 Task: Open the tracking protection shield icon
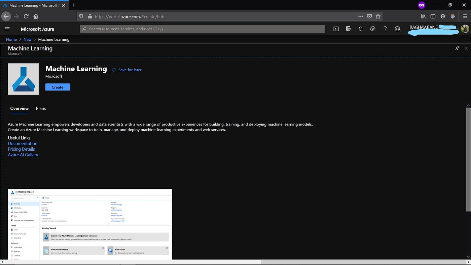pyautogui.click(x=81, y=16)
